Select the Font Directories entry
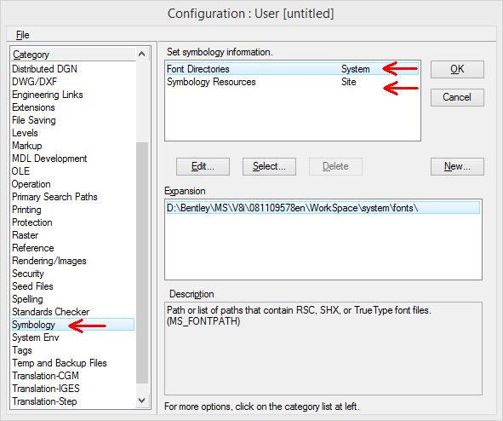This screenshot has width=503, height=421. click(292, 69)
